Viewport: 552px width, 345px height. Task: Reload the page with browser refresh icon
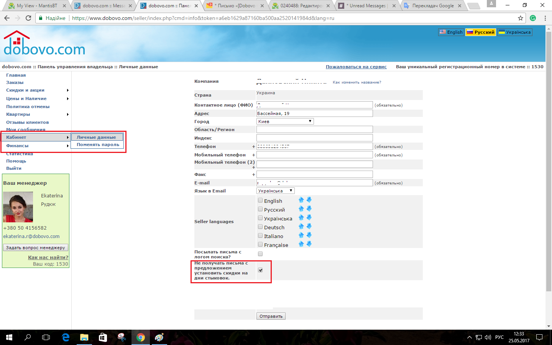28,18
